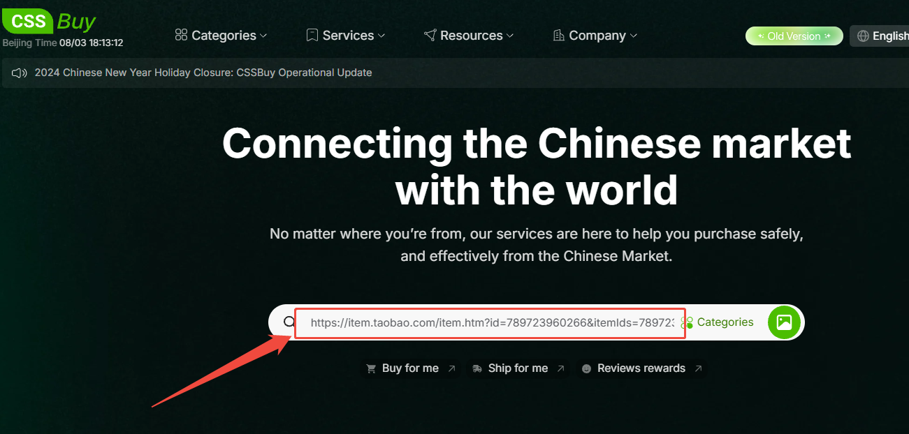909x434 pixels.
Task: Expand the Categories navbar chevron
Action: click(263, 36)
